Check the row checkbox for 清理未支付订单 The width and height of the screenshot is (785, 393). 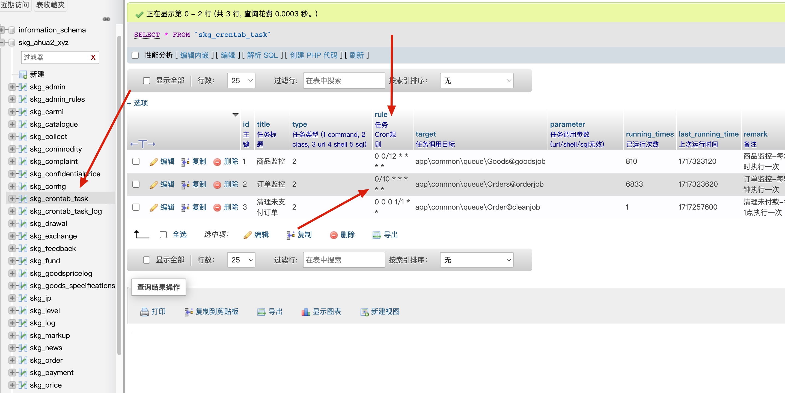click(136, 207)
